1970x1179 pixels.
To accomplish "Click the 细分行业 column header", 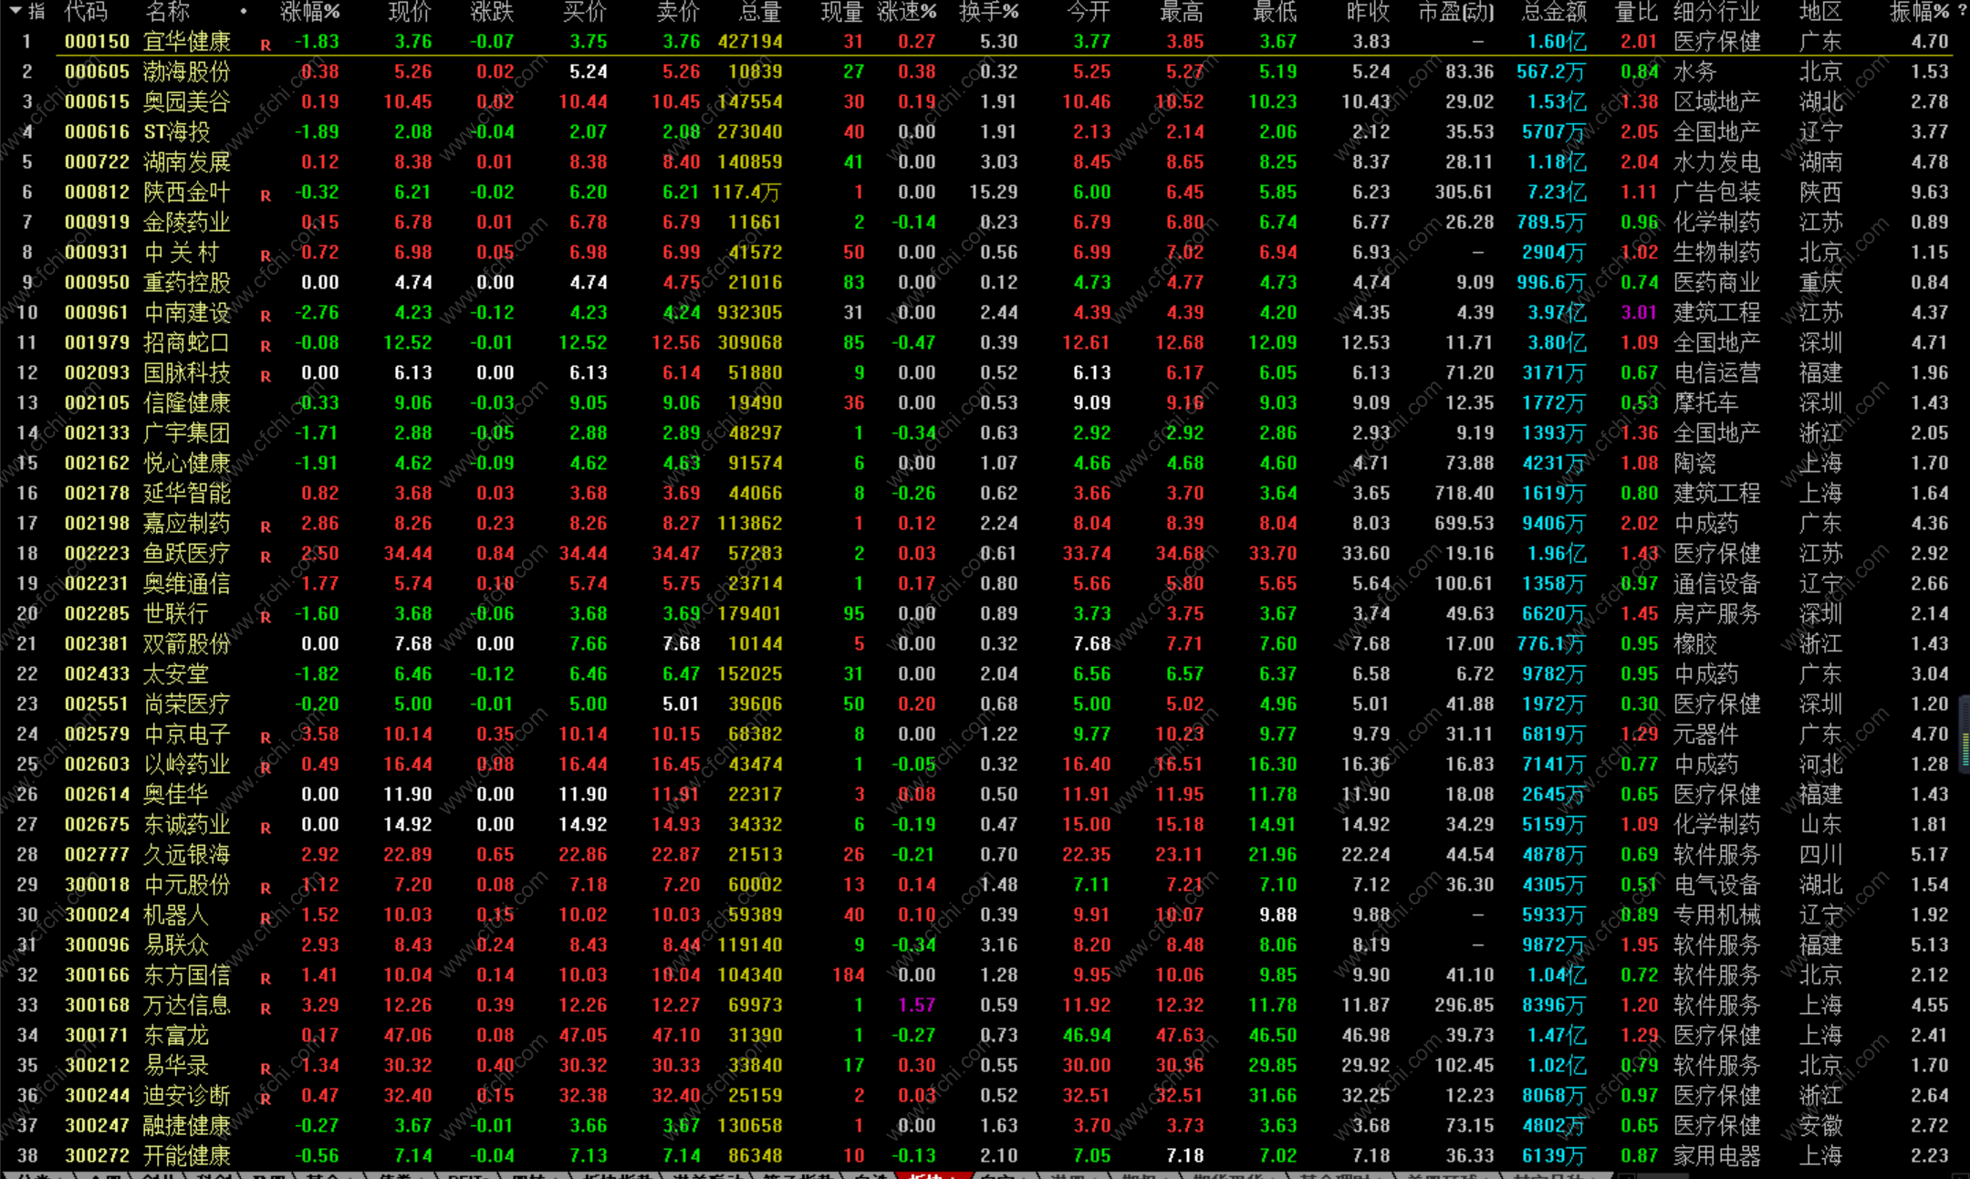I will [x=1716, y=12].
